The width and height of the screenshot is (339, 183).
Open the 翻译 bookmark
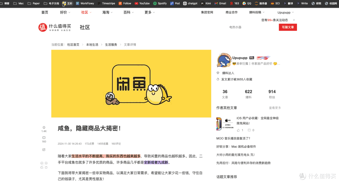point(288,3)
